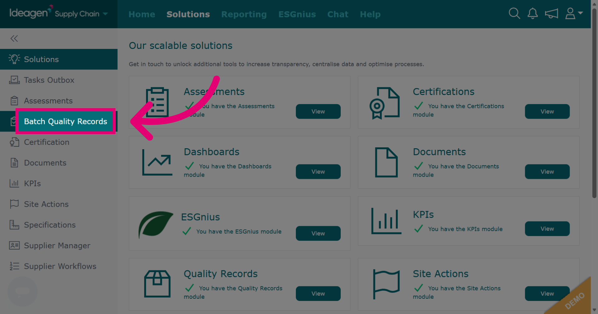Image resolution: width=598 pixels, height=314 pixels.
Task: Open notifications bell icon
Action: coord(533,14)
